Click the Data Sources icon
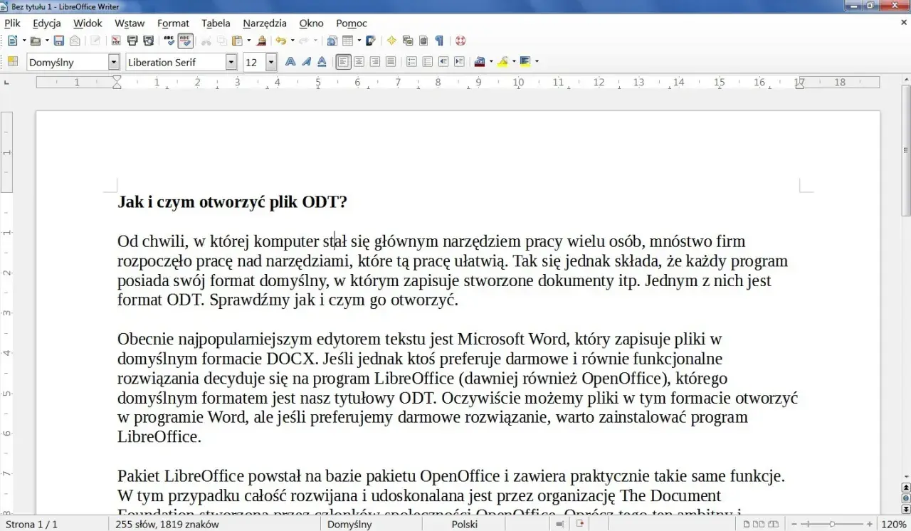This screenshot has height=531, width=911. click(423, 41)
